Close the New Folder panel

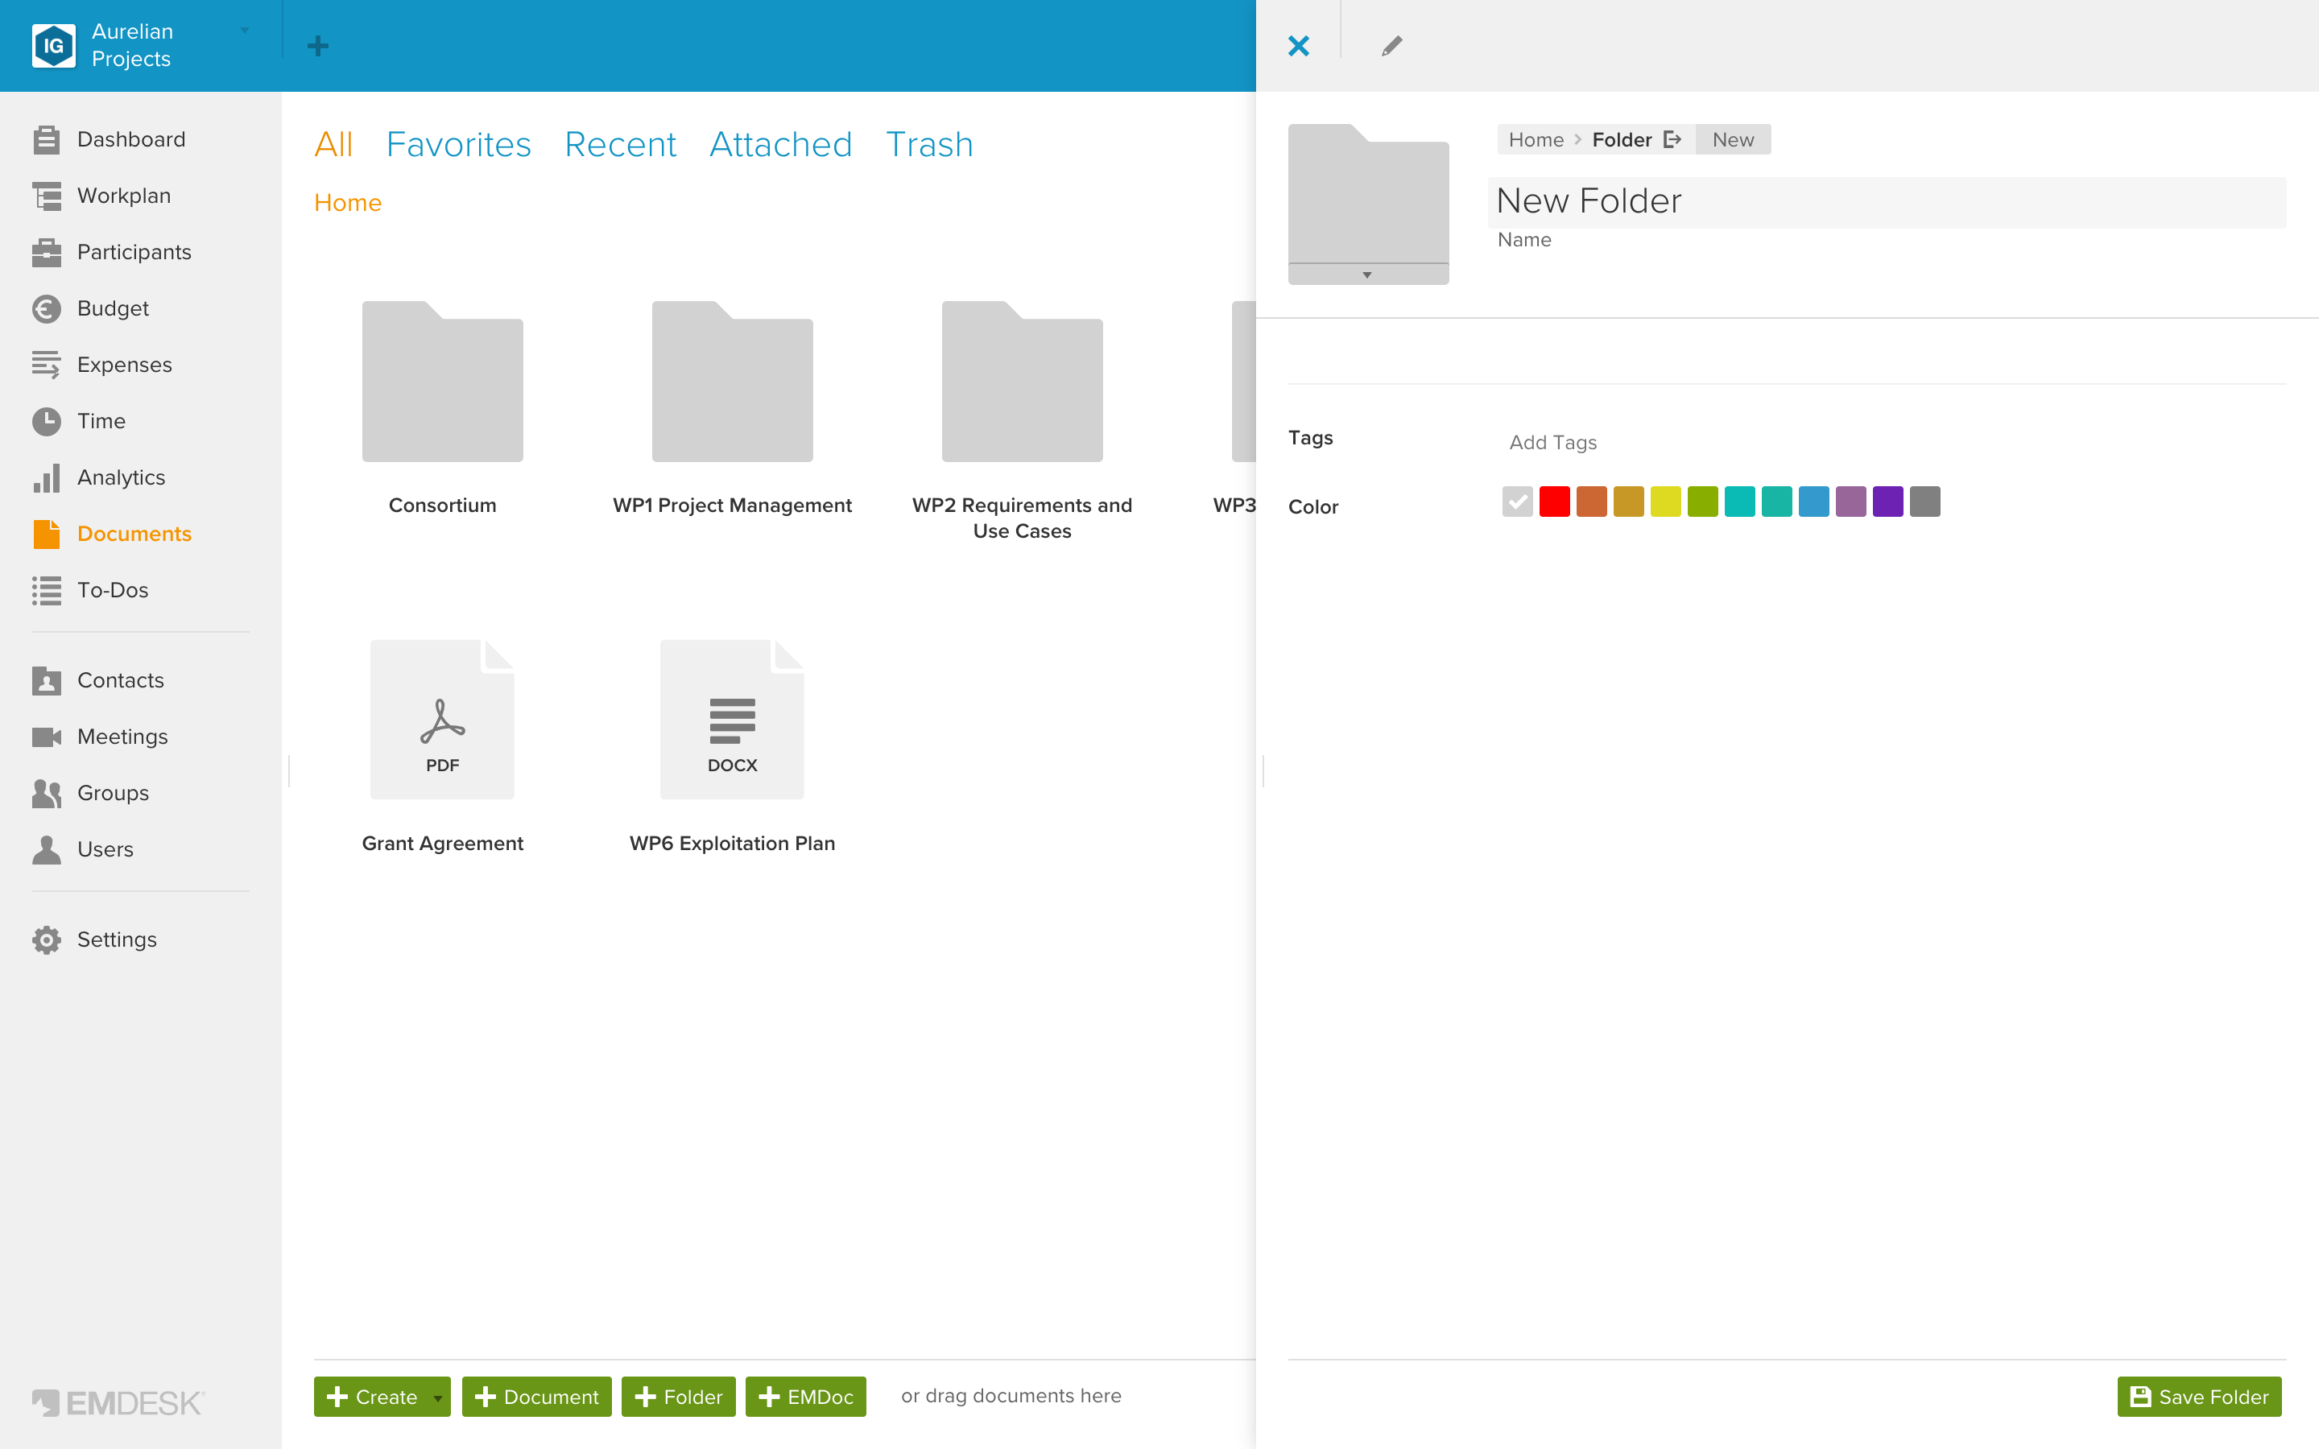point(1299,46)
